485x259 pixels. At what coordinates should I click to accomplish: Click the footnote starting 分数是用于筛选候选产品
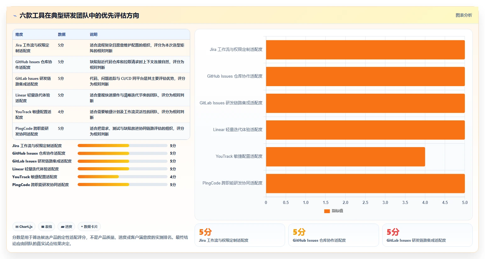pyautogui.click(x=100, y=240)
